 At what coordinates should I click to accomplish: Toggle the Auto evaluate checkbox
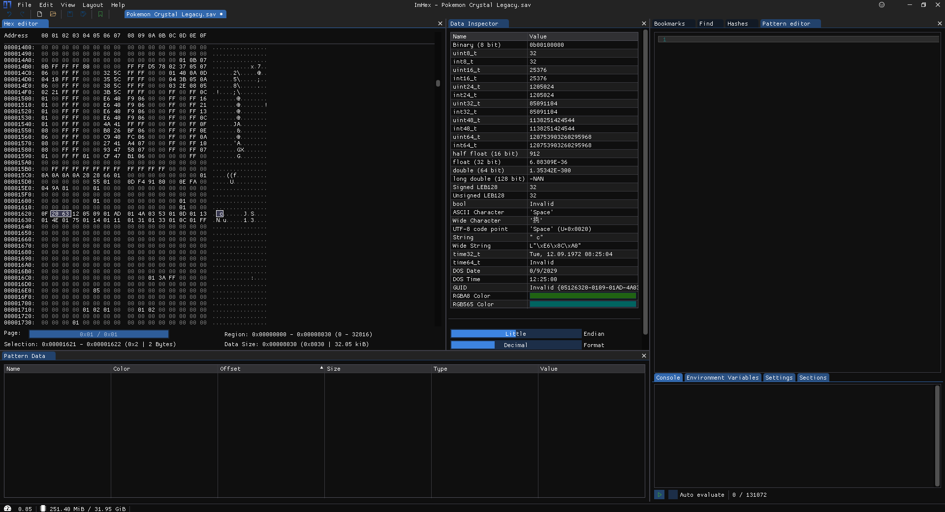pyautogui.click(x=673, y=495)
